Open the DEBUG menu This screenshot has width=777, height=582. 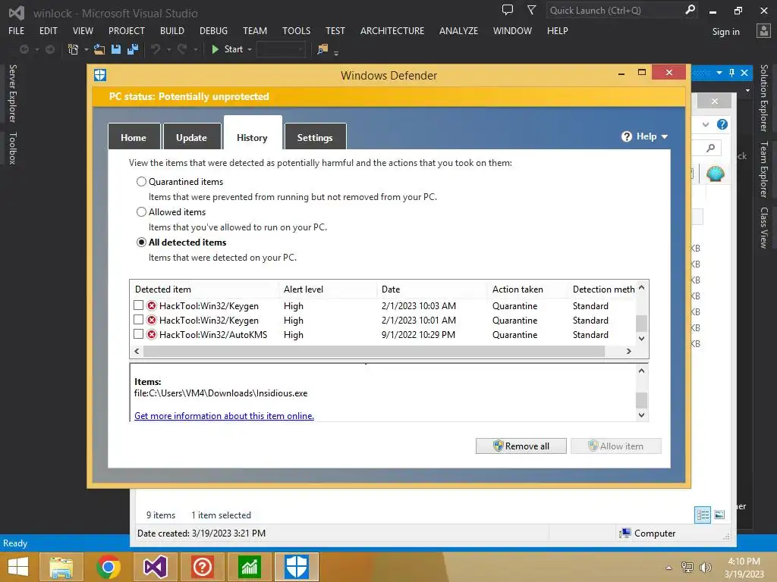213,30
